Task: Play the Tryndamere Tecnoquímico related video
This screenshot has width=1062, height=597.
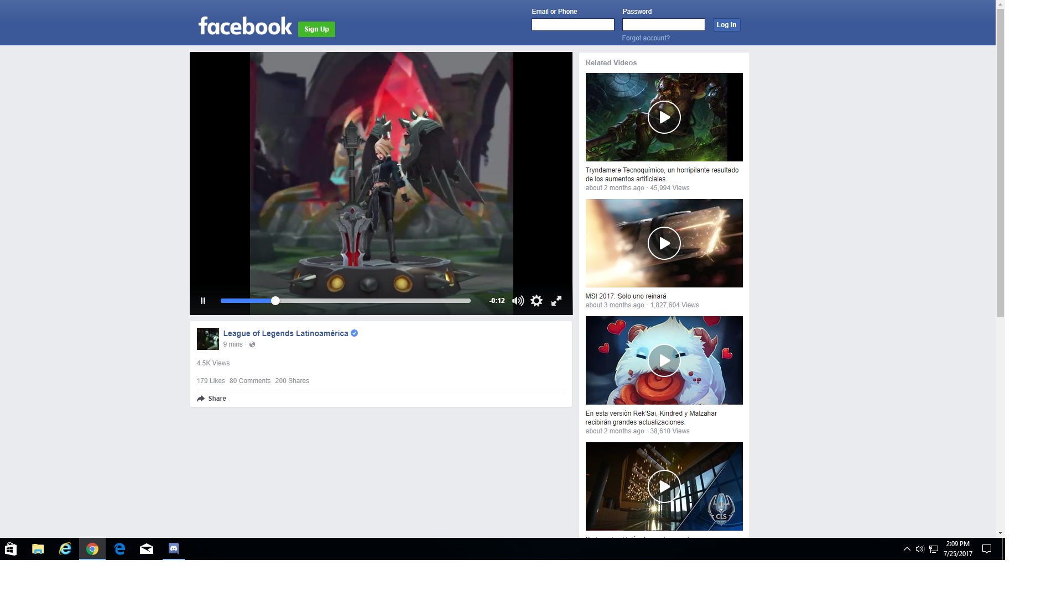Action: pos(664,117)
